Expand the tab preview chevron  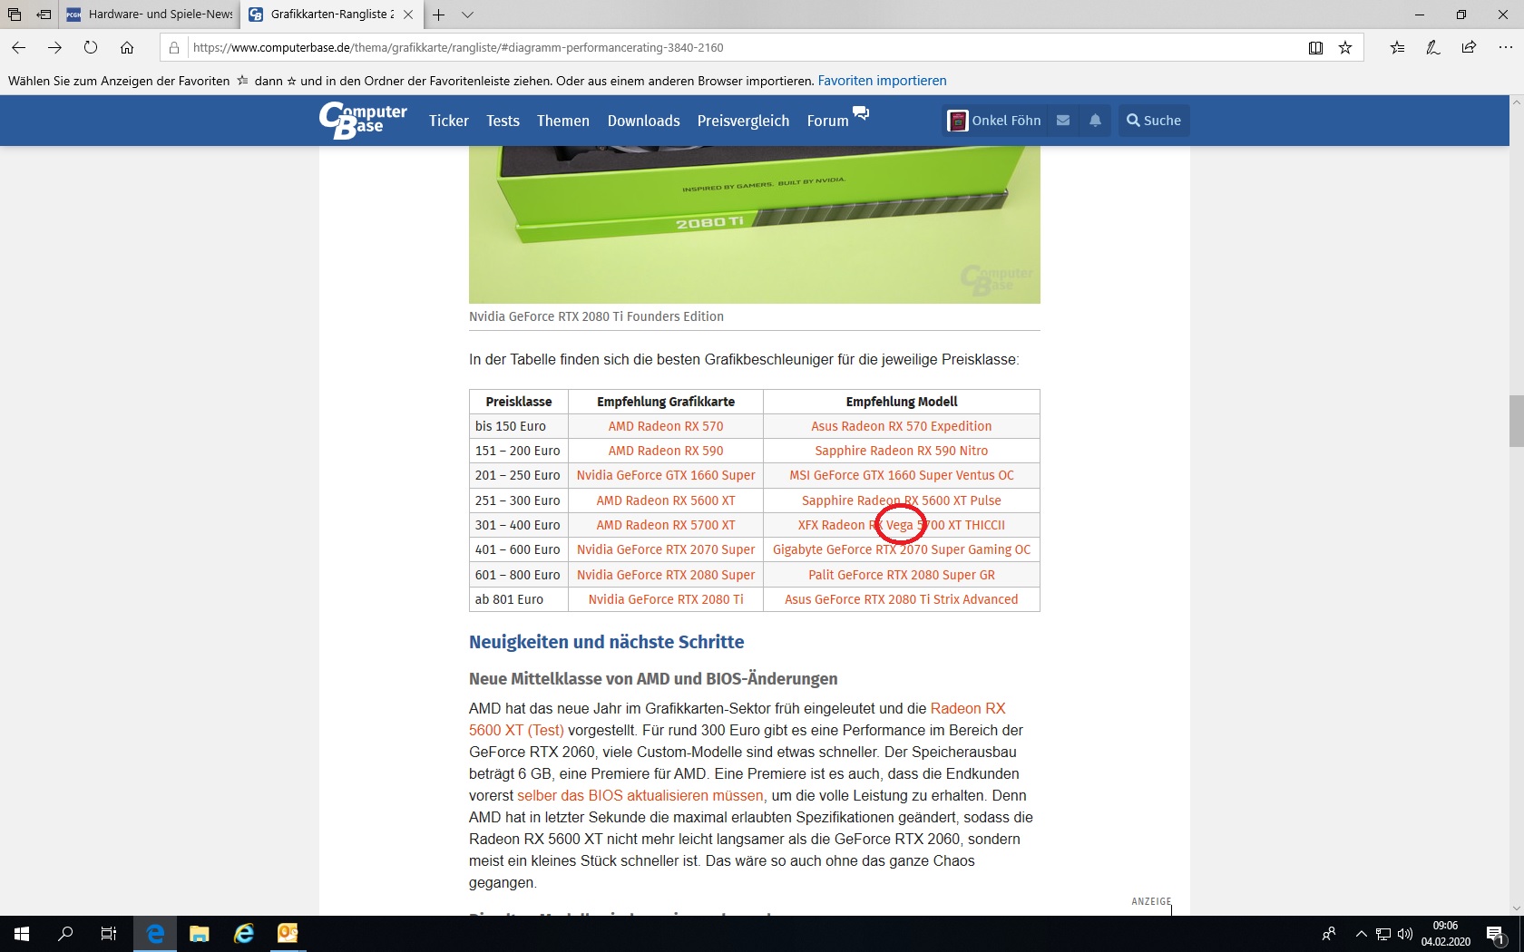coord(467,15)
